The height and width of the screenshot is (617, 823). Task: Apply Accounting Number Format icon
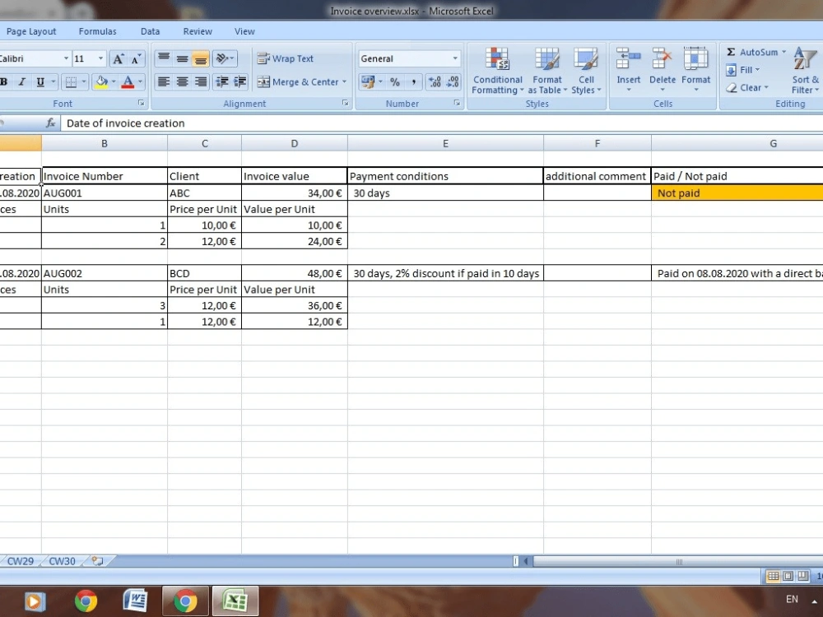(x=367, y=81)
